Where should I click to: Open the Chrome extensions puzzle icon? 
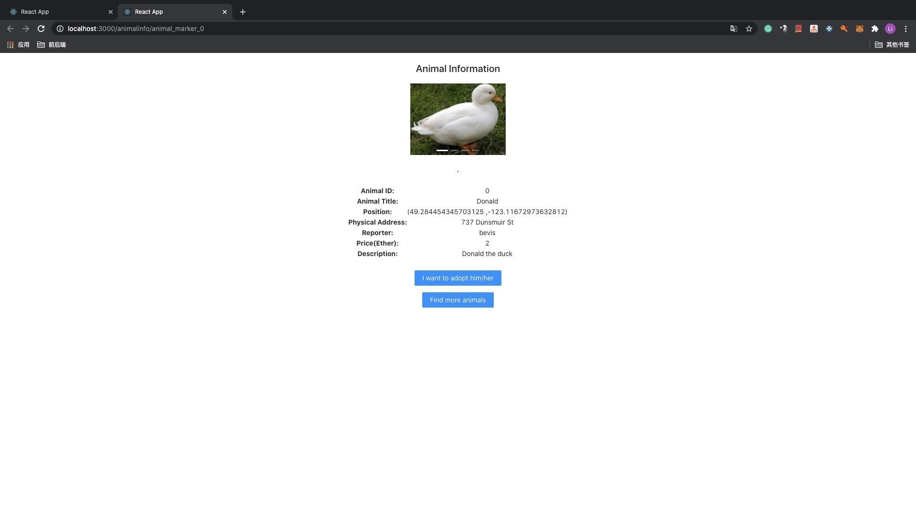point(874,29)
